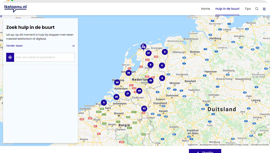The height and width of the screenshot is (153, 270).
Task: Open the search magnifier icon
Action: point(257,9)
